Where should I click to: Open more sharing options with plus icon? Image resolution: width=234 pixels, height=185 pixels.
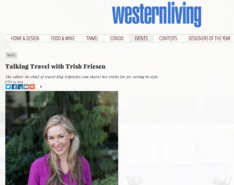32,87
